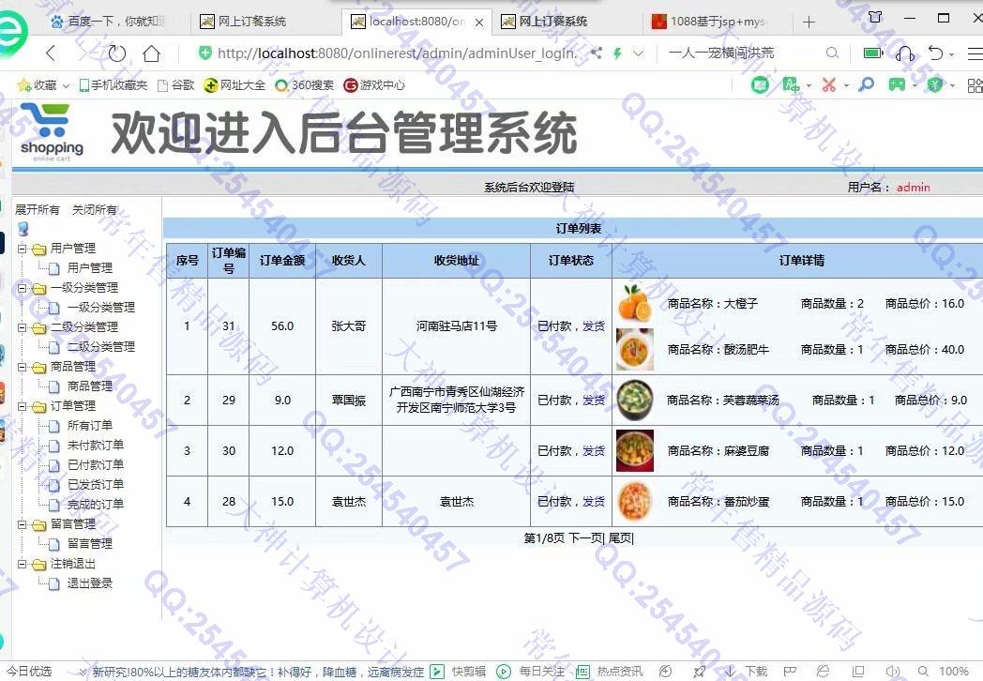This screenshot has height=681, width=983.
Task: Collapse the 注销退出 folder node
Action: click(x=22, y=564)
